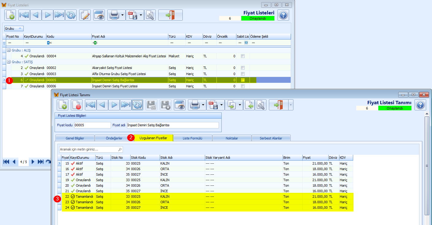Go to previous record in Fiyat Listeleri toolbar
Image resolution: width=432 pixels, height=225 pixels.
pos(36,15)
